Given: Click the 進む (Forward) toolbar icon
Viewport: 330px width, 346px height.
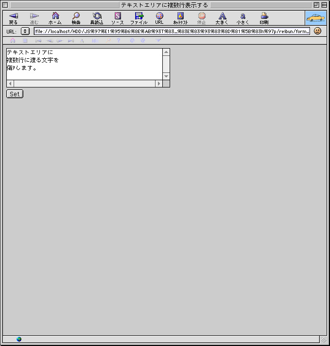Looking at the screenshot, I should [x=34, y=18].
